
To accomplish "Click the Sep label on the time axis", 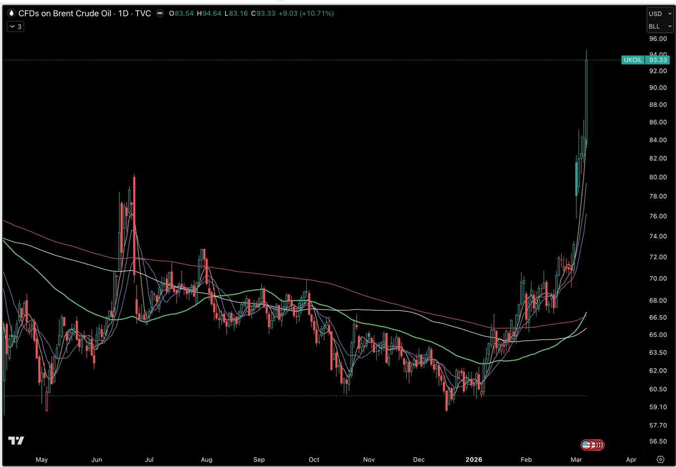I will [x=259, y=460].
